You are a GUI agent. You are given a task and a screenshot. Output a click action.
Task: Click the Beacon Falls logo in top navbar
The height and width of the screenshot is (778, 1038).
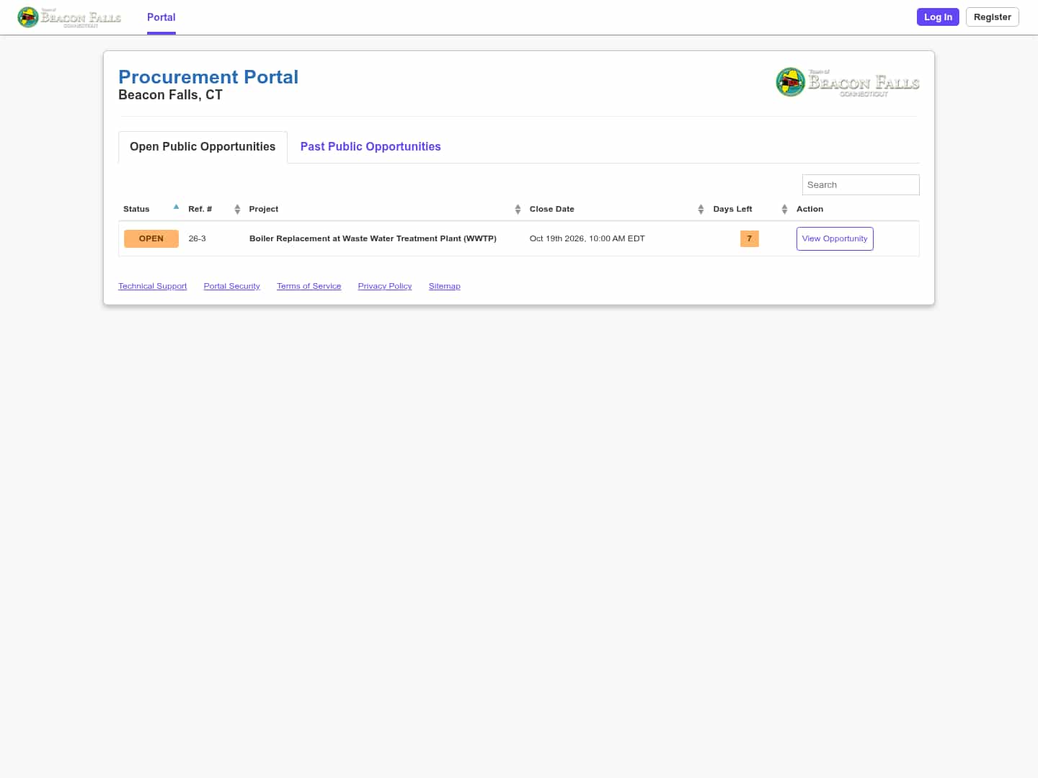point(69,17)
